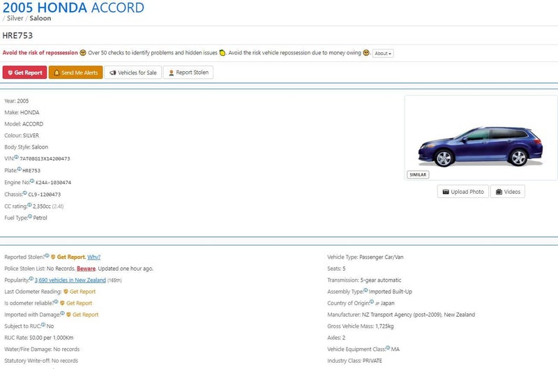Click the info icon next to Assembly Type
558x369 pixels.
(x=365, y=290)
